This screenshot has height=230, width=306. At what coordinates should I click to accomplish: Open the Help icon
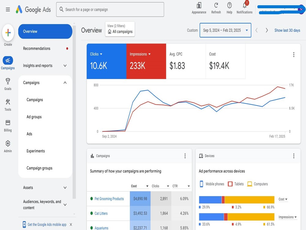(229, 5)
